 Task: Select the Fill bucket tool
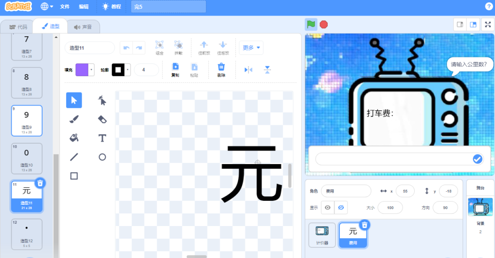click(x=74, y=138)
